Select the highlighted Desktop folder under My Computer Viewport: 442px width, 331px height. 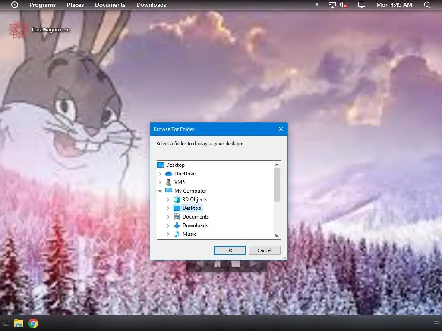click(192, 208)
